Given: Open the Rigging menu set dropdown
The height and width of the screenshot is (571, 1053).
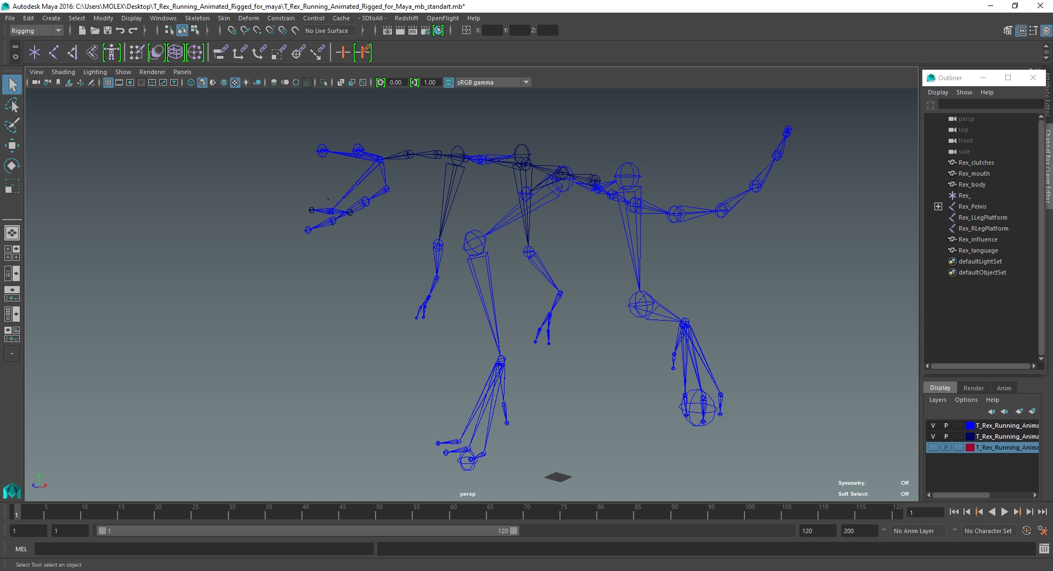Looking at the screenshot, I should (x=36, y=31).
